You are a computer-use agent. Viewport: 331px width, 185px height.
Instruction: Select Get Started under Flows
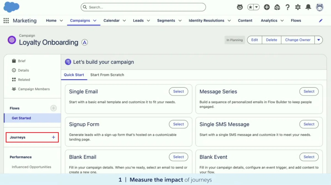(x=32, y=118)
